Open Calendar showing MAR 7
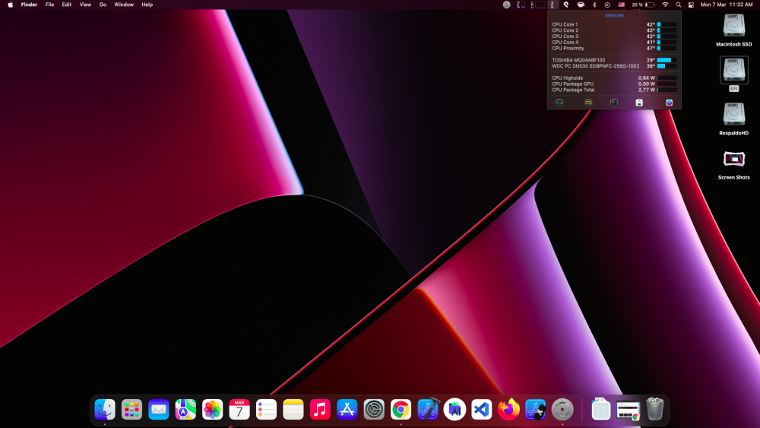The height and width of the screenshot is (428, 760). tap(239, 410)
